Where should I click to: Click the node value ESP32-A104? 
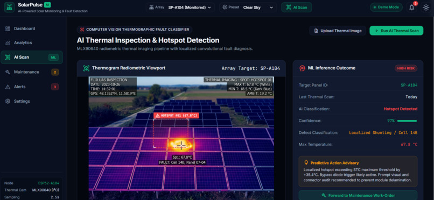48,183
